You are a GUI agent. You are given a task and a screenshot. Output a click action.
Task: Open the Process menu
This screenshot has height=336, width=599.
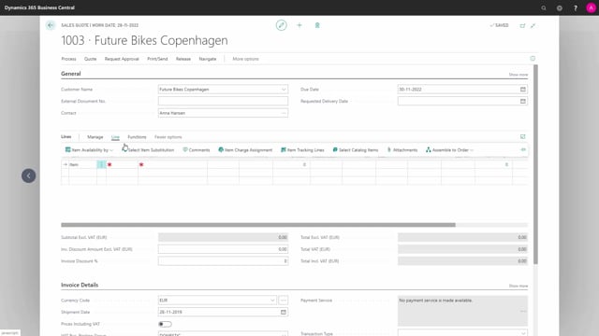pyautogui.click(x=68, y=59)
